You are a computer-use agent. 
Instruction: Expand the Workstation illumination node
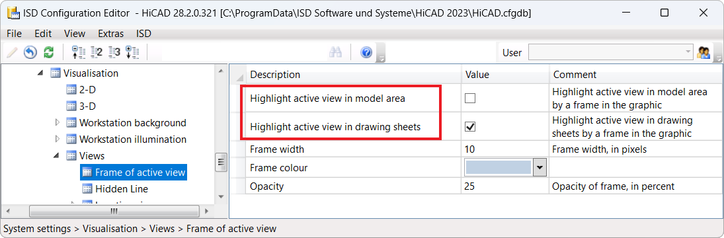(58, 139)
